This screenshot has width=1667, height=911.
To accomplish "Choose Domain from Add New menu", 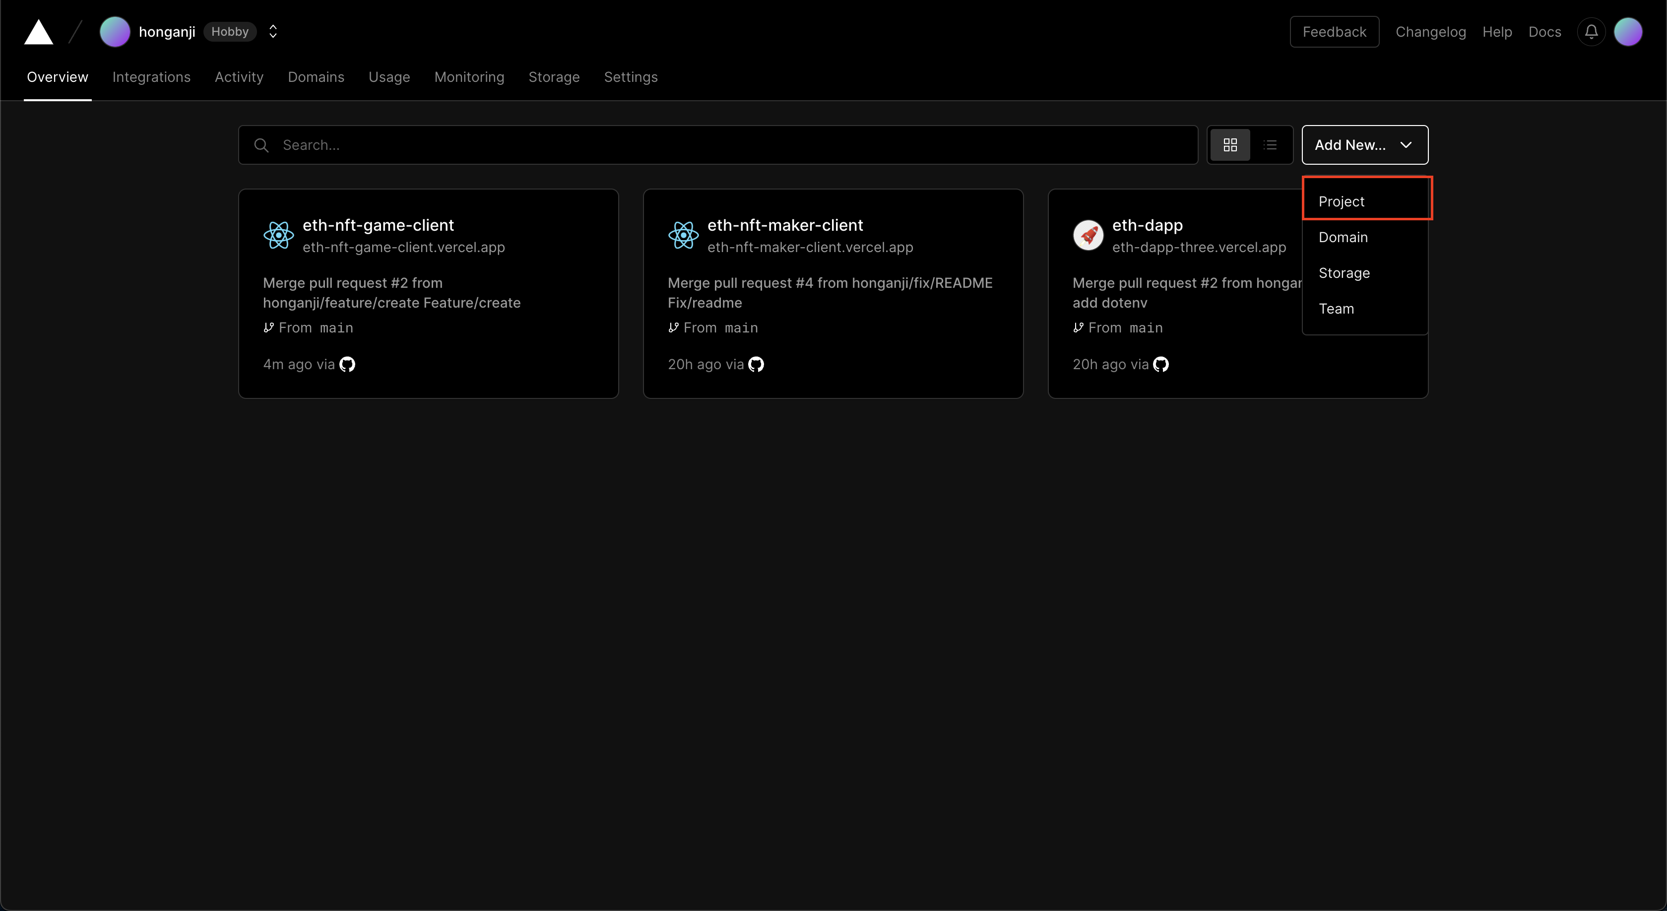I will coord(1365,238).
